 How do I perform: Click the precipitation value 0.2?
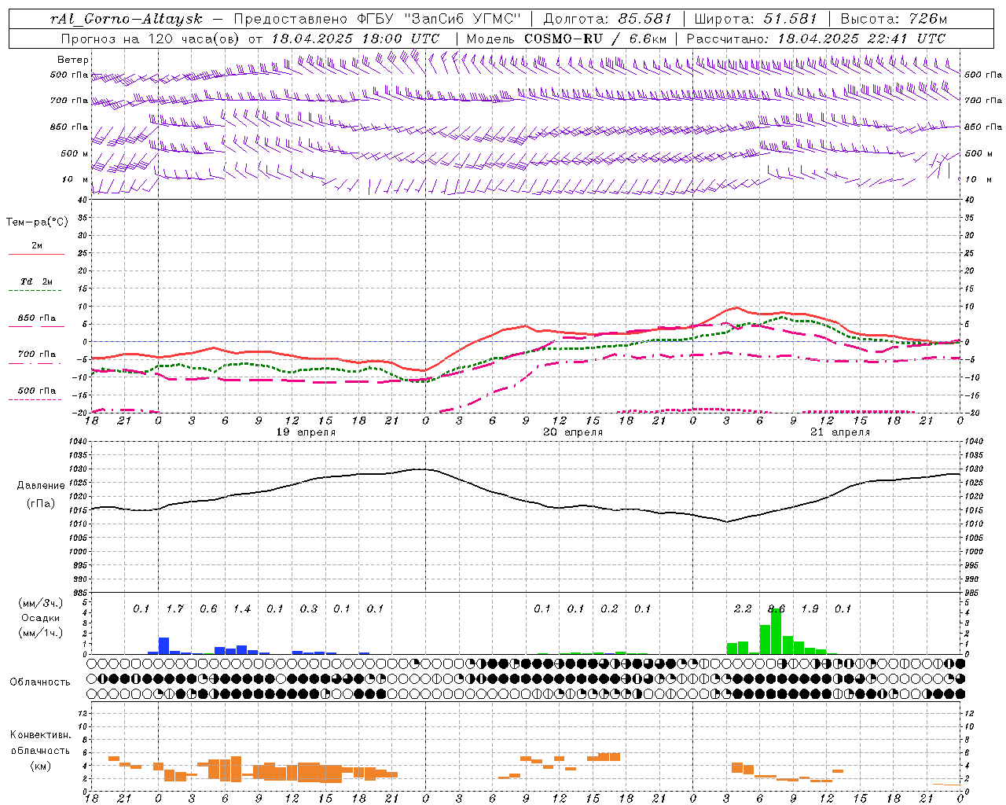pos(609,609)
